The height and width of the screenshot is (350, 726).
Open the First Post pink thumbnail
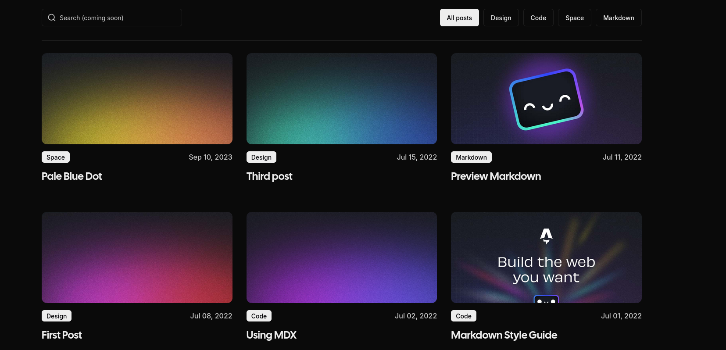click(137, 257)
